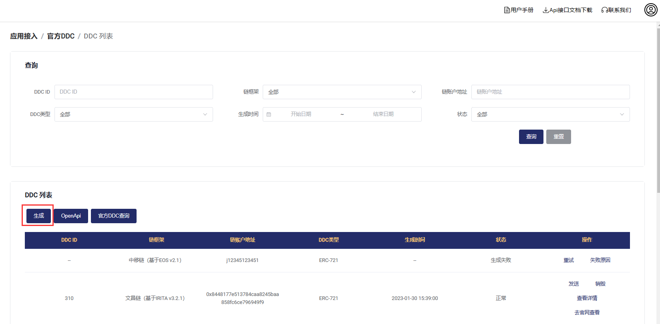Click the 生成失败 status cell
Screen dimensions: 660x324
tap(501, 260)
